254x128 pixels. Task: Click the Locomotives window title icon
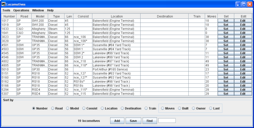[3, 4]
